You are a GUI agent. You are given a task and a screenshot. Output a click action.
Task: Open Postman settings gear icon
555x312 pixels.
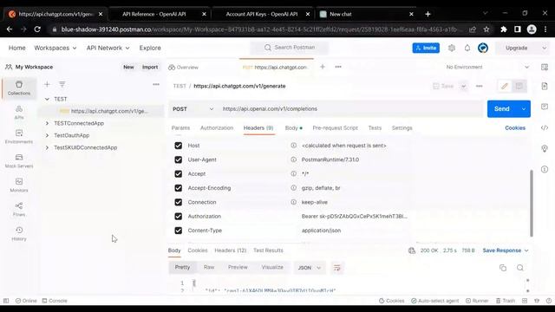tap(452, 48)
